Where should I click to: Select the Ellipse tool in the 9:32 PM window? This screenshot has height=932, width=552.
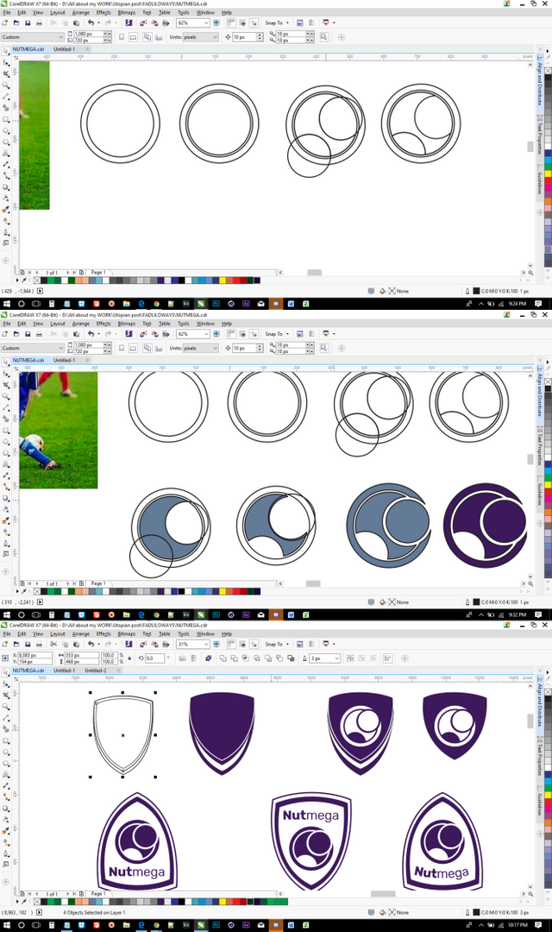(6, 442)
